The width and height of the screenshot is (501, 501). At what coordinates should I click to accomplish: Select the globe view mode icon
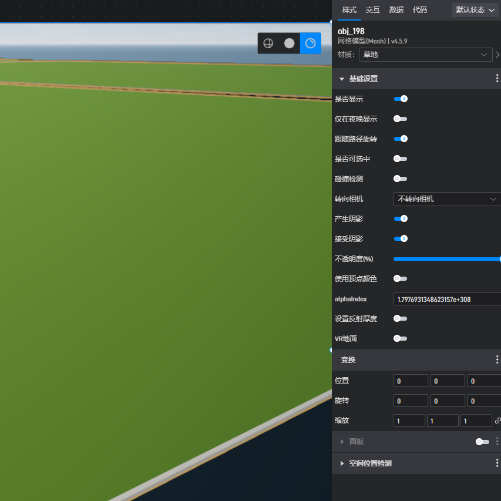click(x=268, y=43)
